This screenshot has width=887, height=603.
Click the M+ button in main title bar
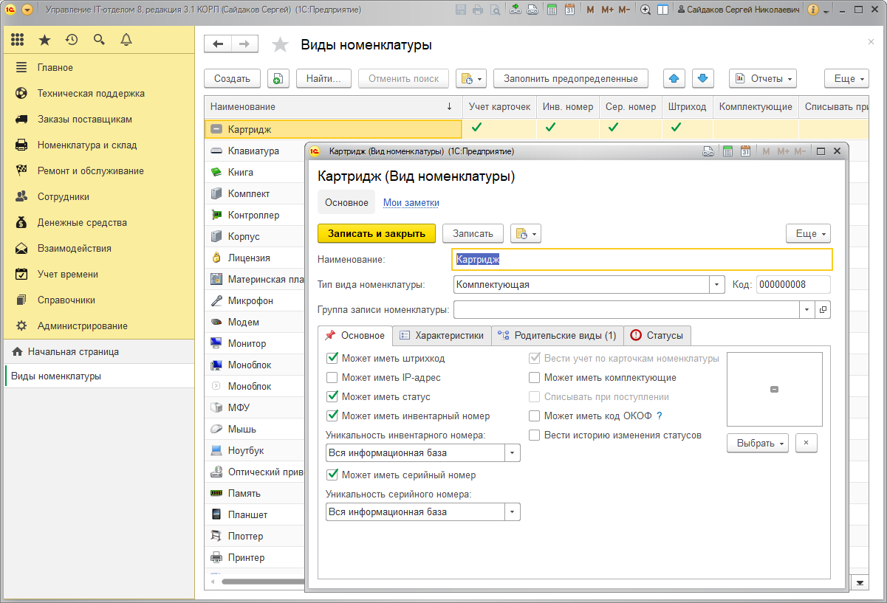pos(607,10)
